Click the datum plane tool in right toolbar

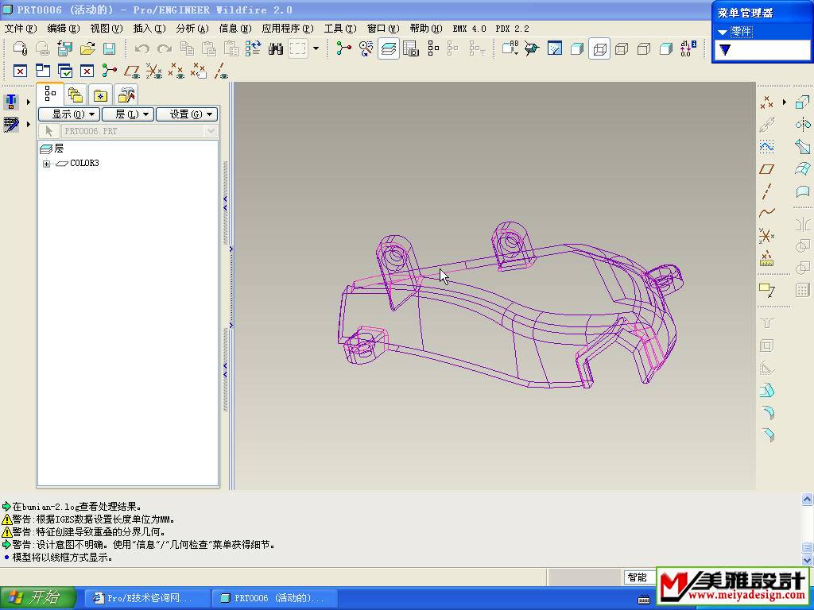pos(767,169)
